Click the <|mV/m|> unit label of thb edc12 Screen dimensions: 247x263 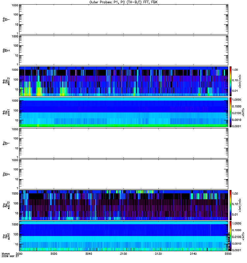240,81
